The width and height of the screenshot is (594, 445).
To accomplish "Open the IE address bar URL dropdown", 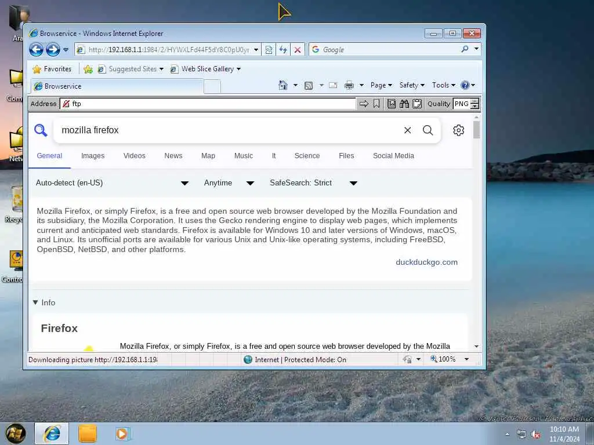I will tap(256, 50).
